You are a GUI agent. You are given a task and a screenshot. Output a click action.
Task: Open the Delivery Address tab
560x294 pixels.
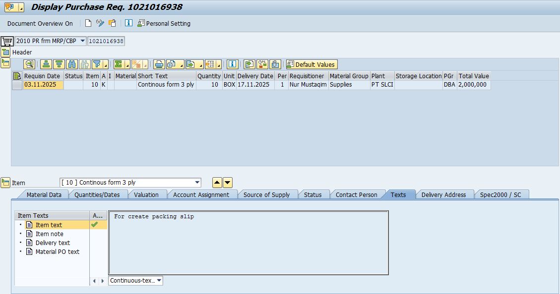443,195
